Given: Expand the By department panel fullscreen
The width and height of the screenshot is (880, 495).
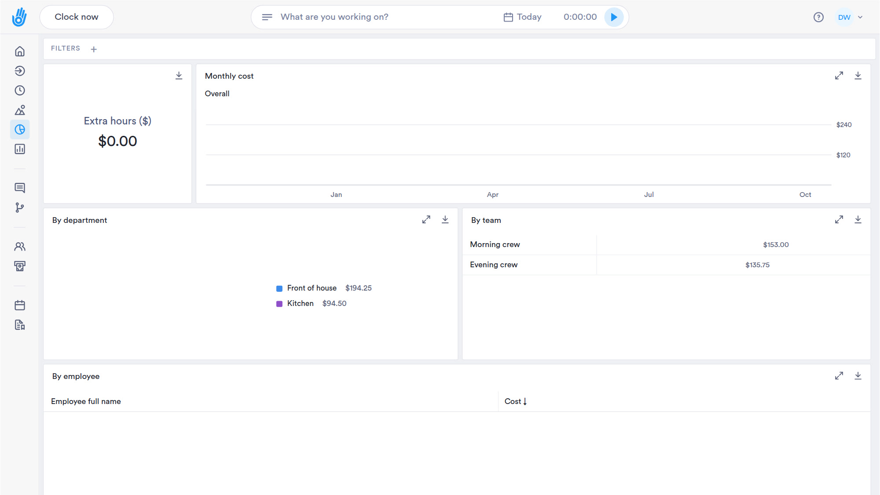Looking at the screenshot, I should [426, 219].
